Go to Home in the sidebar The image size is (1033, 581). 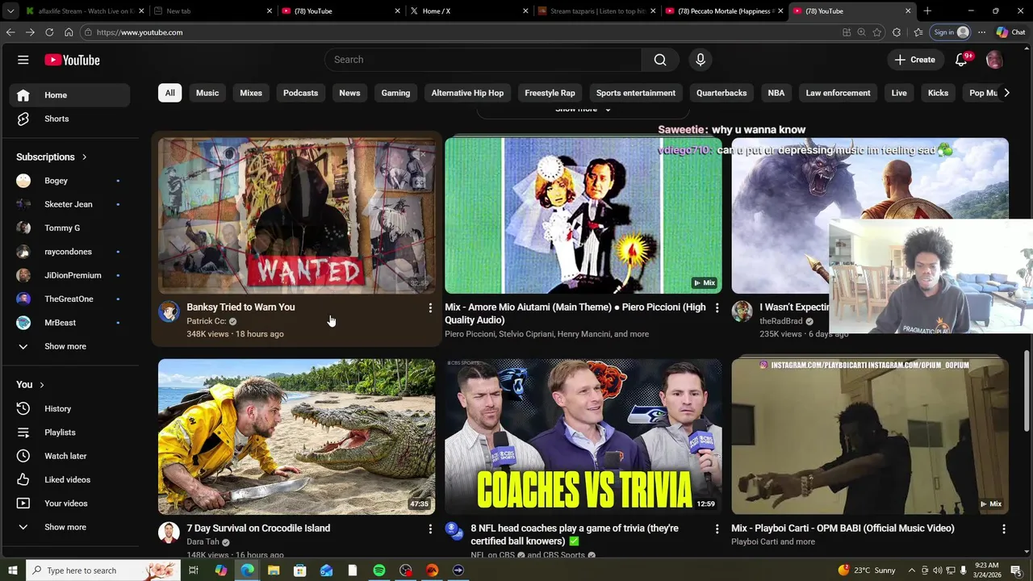click(69, 95)
